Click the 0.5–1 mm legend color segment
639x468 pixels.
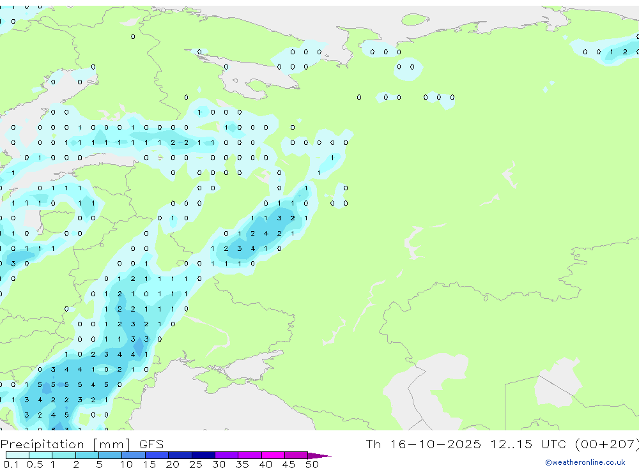pos(40,455)
